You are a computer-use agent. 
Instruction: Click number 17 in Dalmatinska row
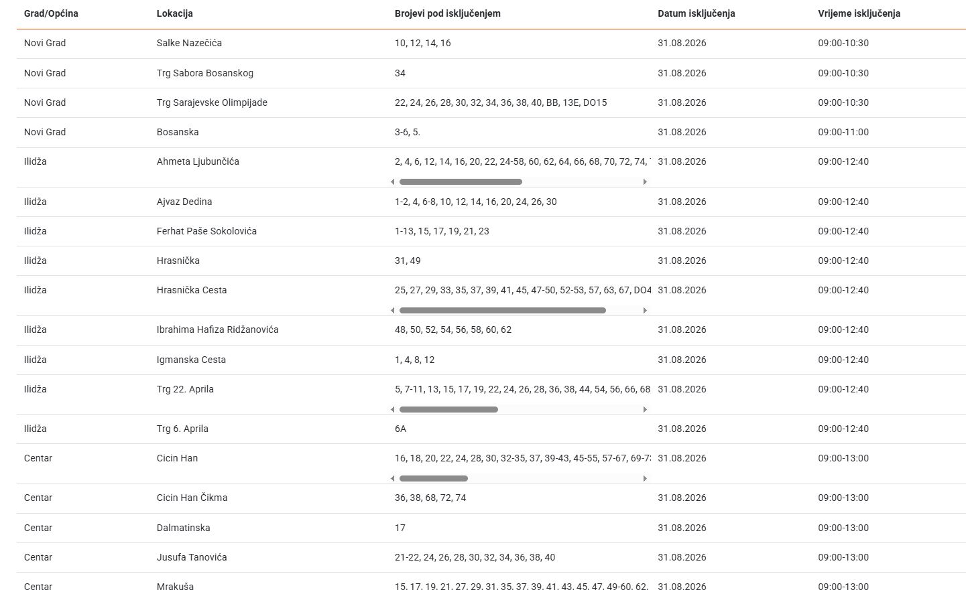pyautogui.click(x=400, y=528)
